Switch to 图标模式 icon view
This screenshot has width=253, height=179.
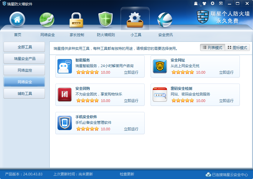[x=237, y=48]
